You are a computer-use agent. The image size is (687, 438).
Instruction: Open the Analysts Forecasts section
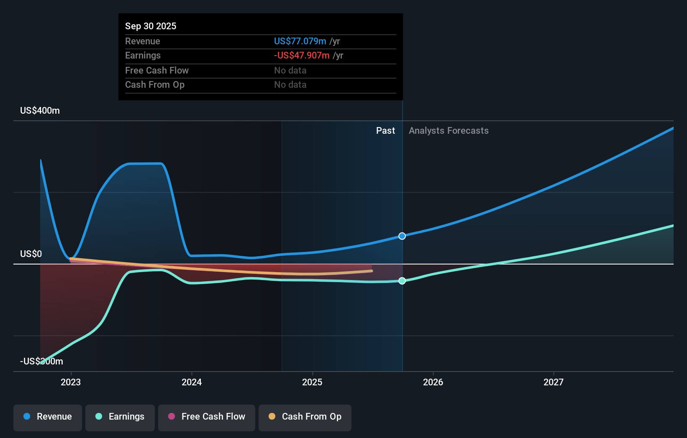(449, 130)
